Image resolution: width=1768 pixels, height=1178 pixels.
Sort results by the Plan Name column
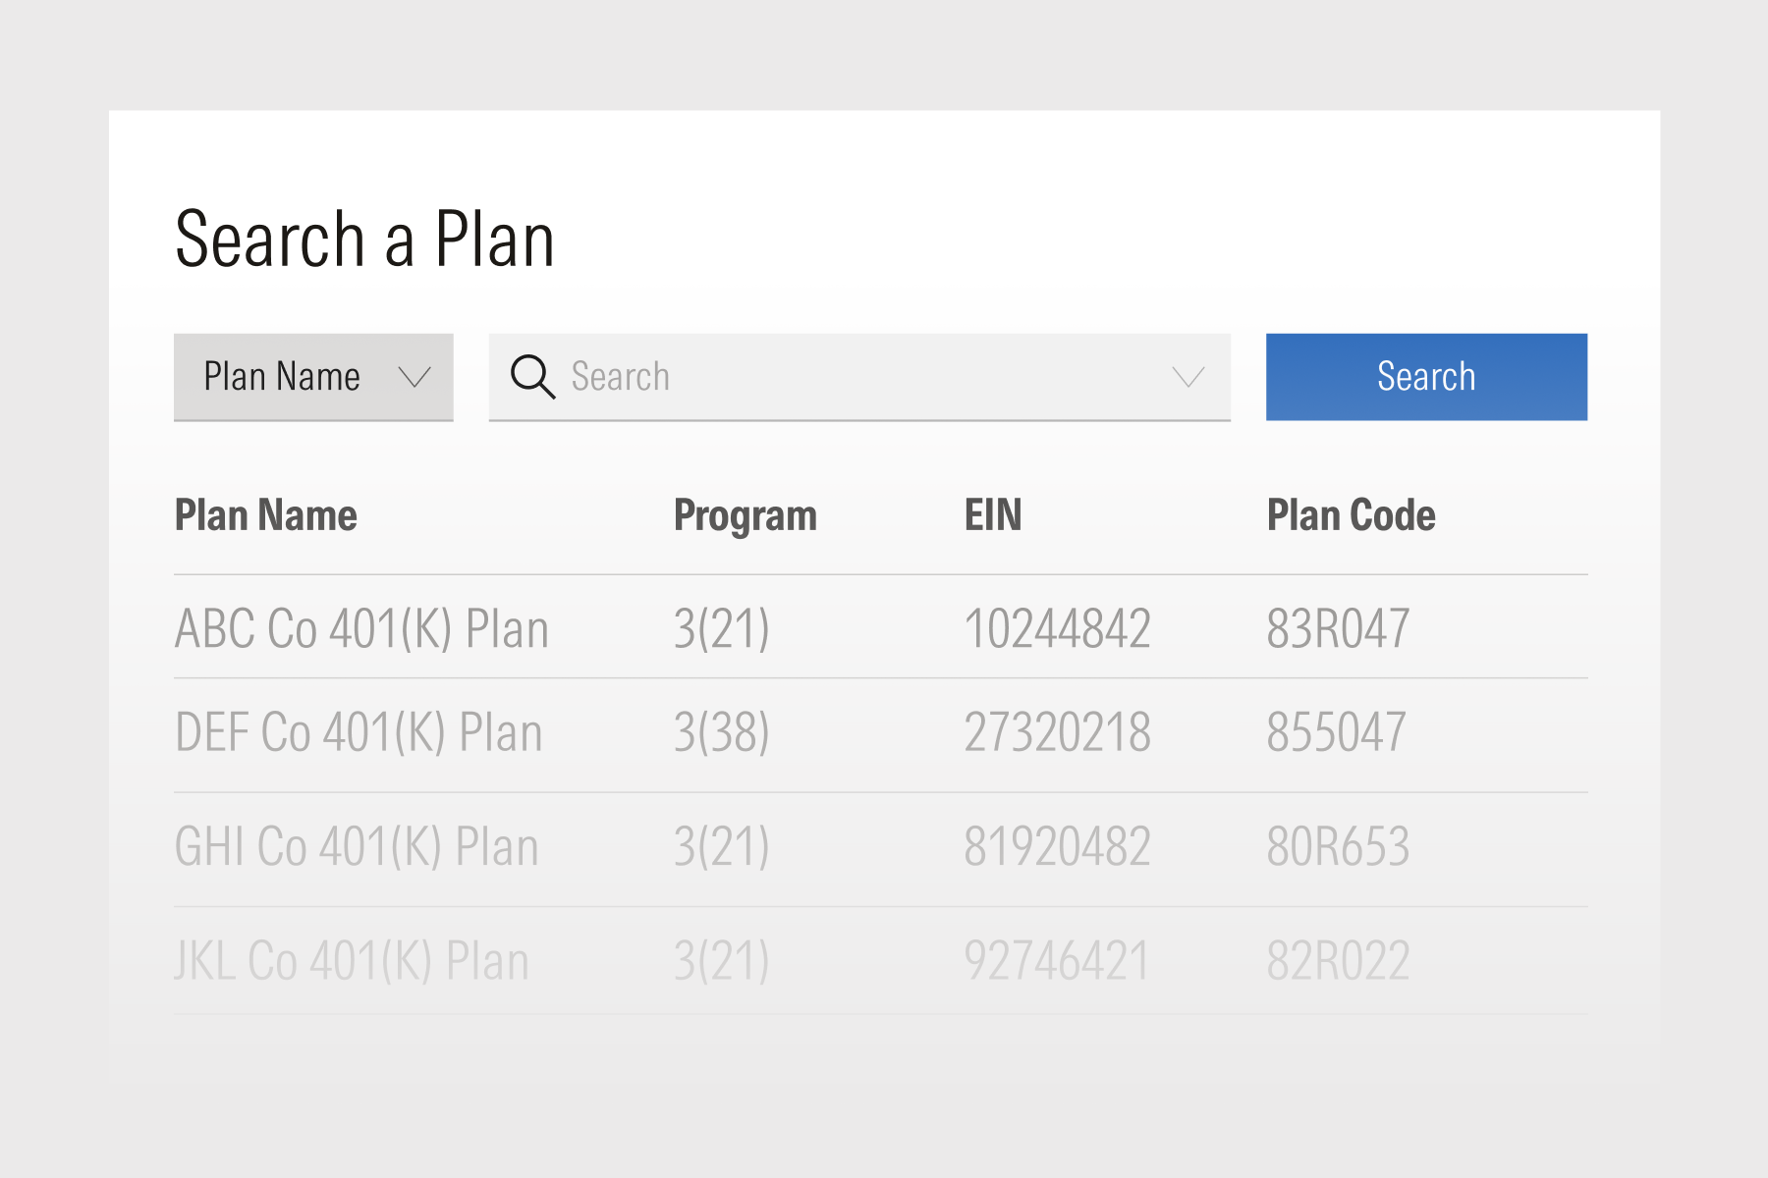click(x=265, y=514)
